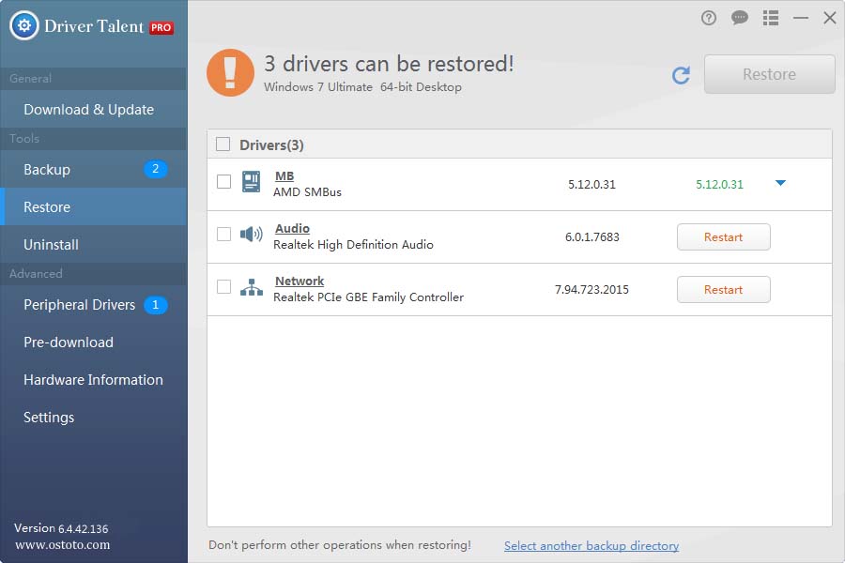Open Hardware Information page
The image size is (845, 563).
(94, 380)
